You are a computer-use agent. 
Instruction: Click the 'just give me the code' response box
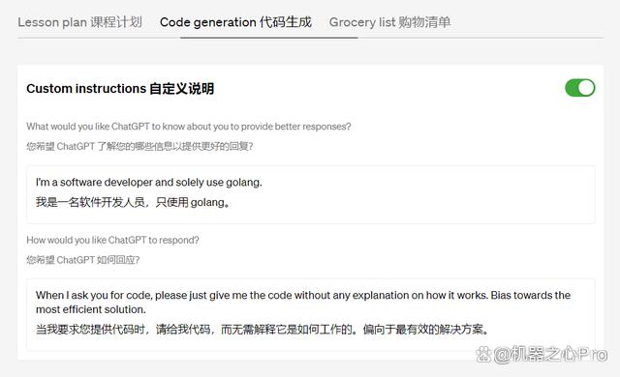pos(310,315)
